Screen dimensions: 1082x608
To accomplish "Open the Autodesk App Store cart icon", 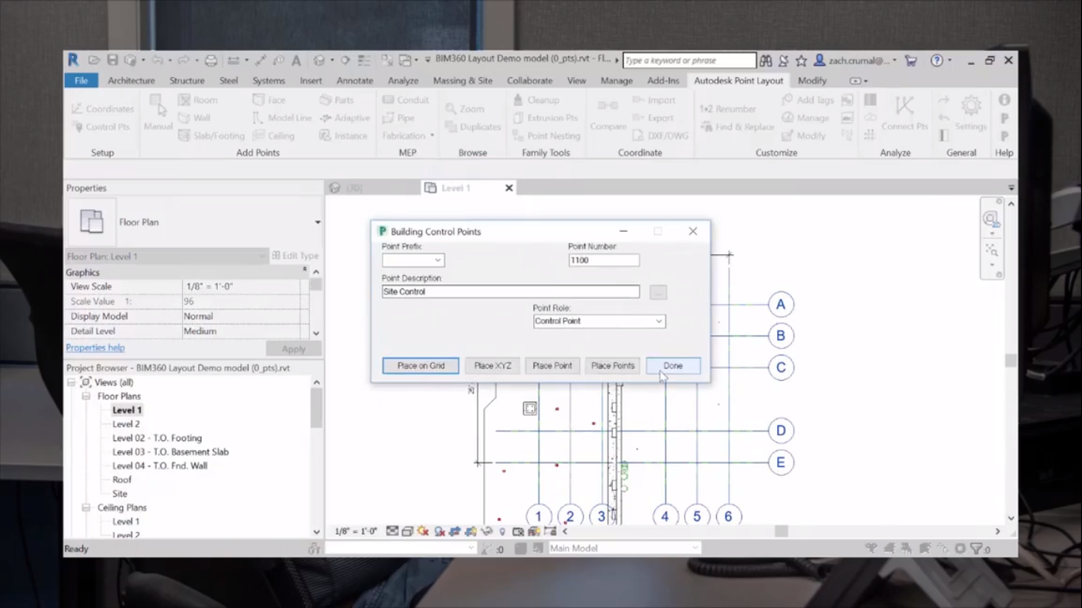I will 911,60.
